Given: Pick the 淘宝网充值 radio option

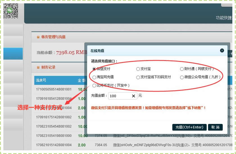Looking at the screenshot, I should 94,77.
